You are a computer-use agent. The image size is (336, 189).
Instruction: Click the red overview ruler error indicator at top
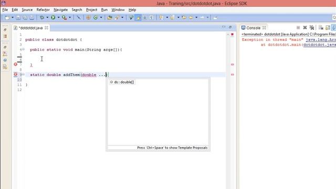click(x=232, y=34)
